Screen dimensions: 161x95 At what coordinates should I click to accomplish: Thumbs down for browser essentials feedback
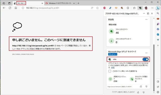pyautogui.click(x=144, y=92)
